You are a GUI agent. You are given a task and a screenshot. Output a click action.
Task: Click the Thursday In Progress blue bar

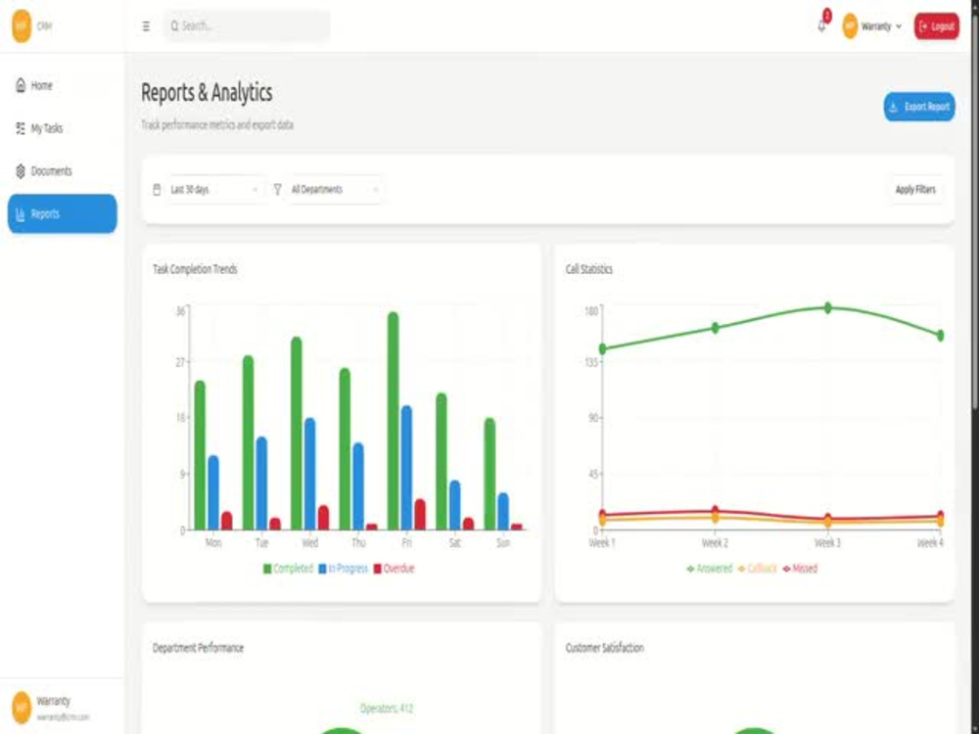tap(358, 486)
